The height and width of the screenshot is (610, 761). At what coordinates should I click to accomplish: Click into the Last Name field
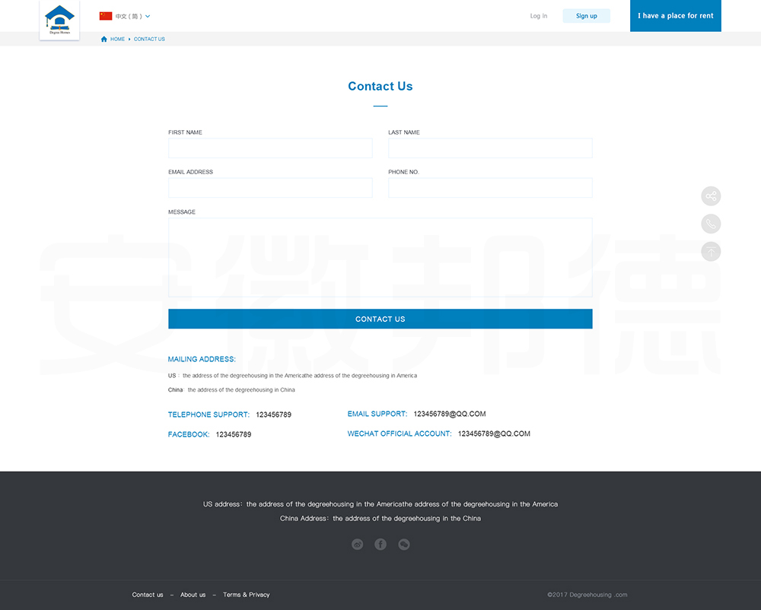490,148
